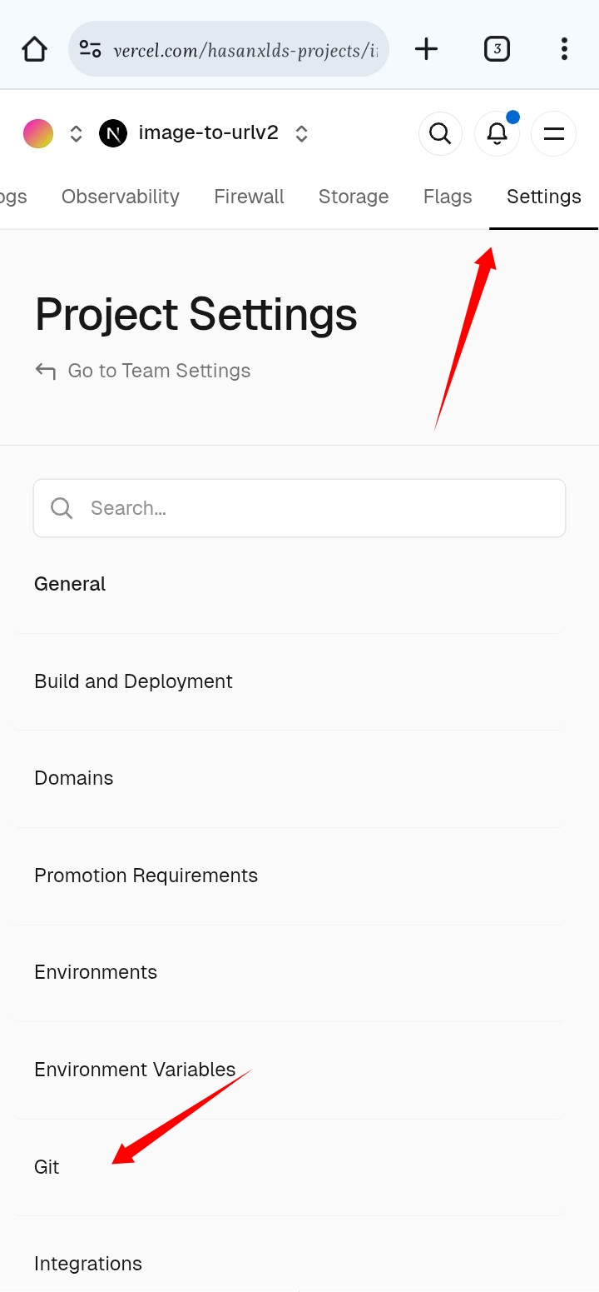
Task: Open the browser three-dot menu
Action: coord(564,49)
